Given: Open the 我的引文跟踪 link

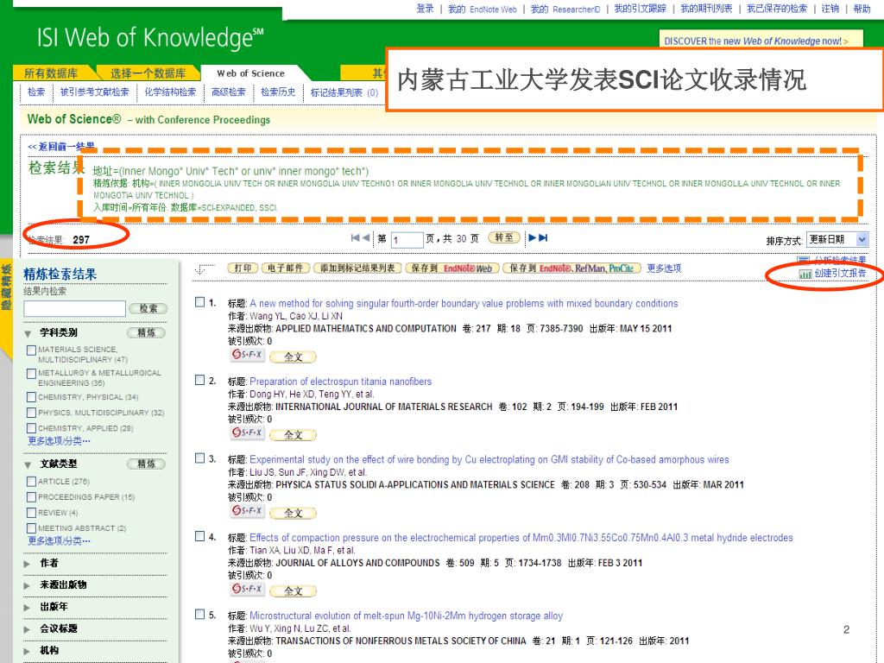Looking at the screenshot, I should 640,9.
